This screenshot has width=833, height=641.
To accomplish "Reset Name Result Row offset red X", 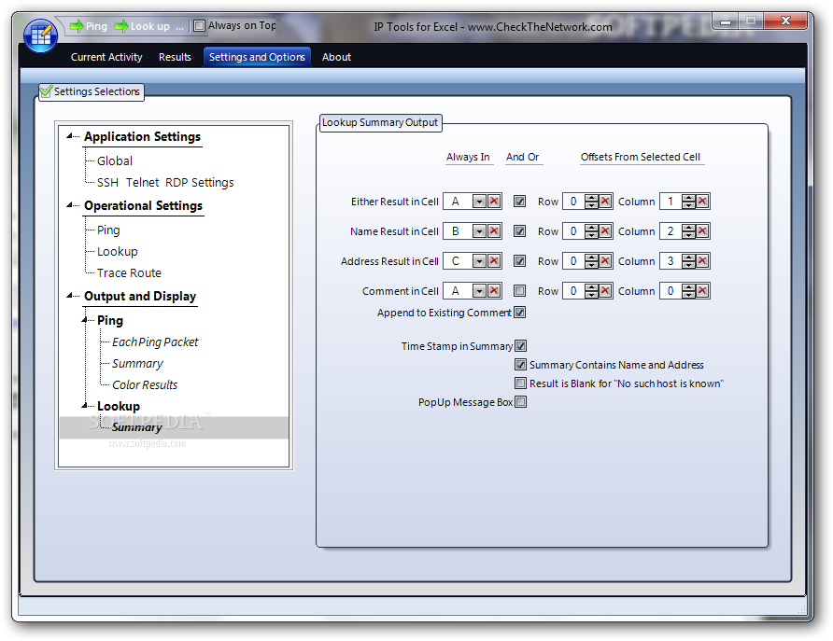I will pos(605,231).
